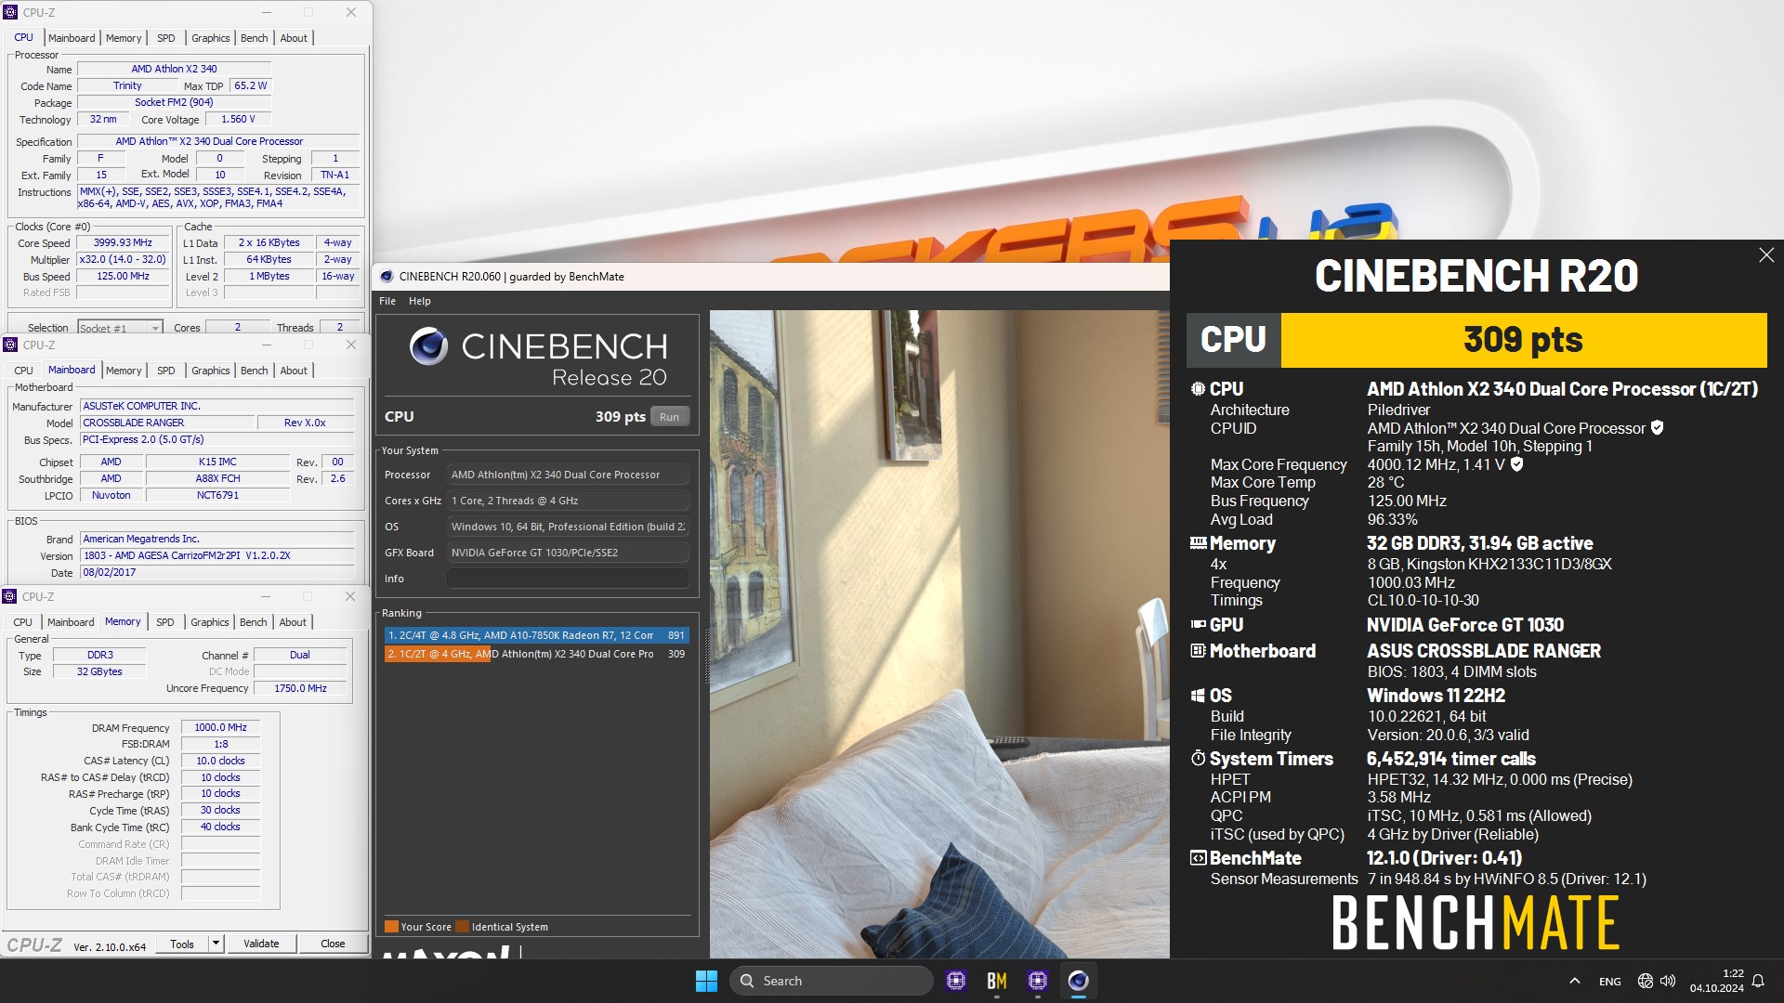Click the BenchMate OS Windows icon

tap(1198, 696)
